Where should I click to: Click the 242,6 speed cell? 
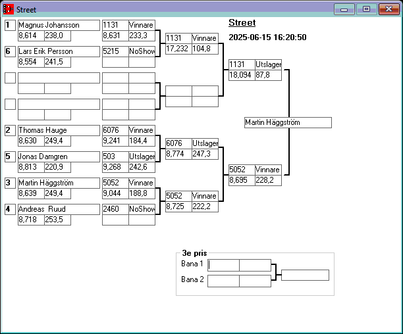tap(142, 167)
